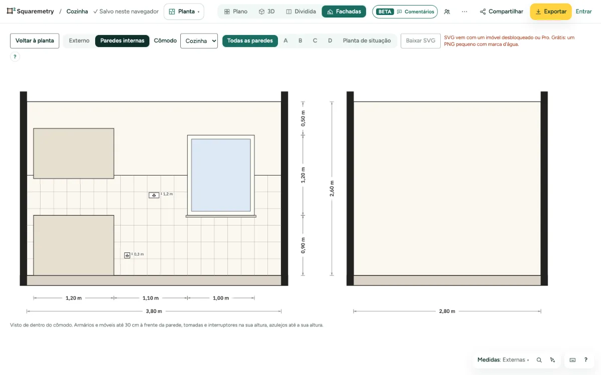Open the Cômodo room dropdown showing Cozinha

pos(199,40)
